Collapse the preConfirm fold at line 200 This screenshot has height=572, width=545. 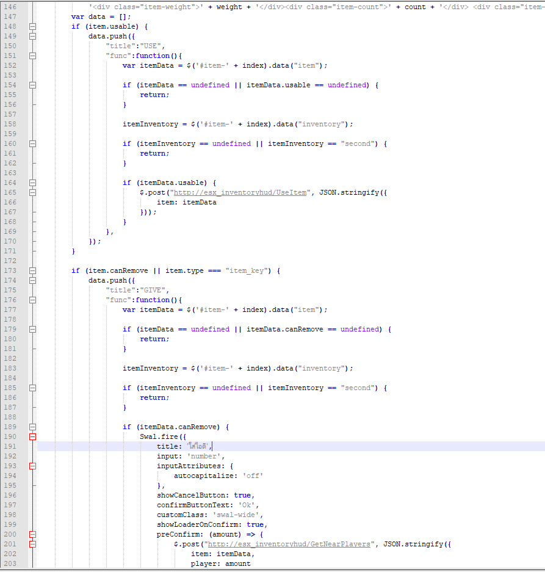[32, 534]
